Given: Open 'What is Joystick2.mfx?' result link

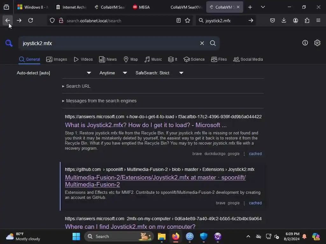Looking at the screenshot, I should (x=145, y=125).
